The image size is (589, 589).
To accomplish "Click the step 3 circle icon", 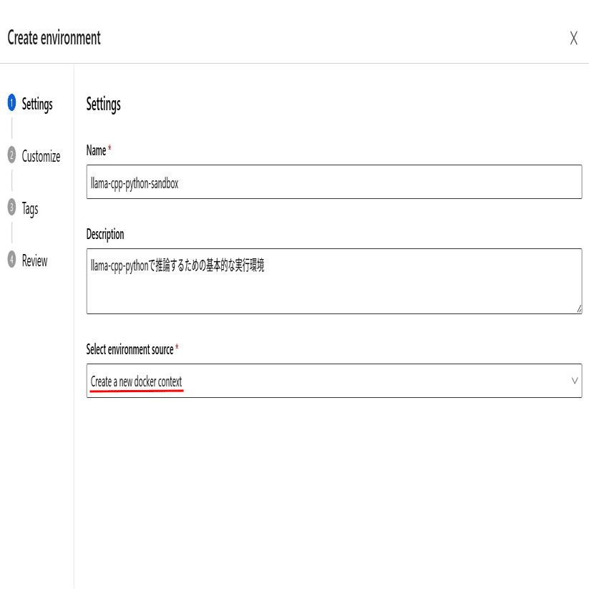I will click(x=11, y=207).
